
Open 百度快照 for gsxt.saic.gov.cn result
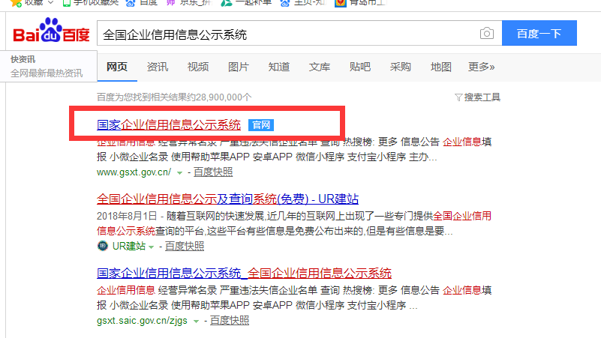point(230,321)
